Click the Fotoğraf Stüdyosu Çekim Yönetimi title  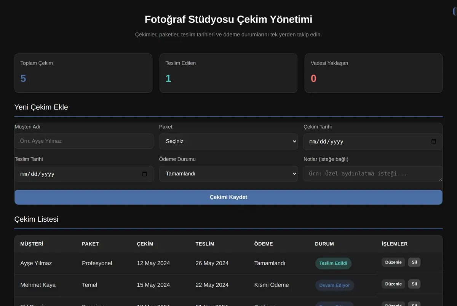coord(228,19)
